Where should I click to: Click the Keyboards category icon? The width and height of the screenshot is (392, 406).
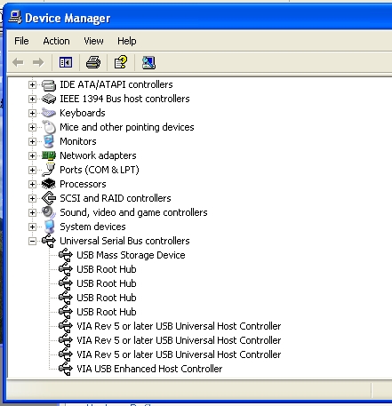point(49,113)
